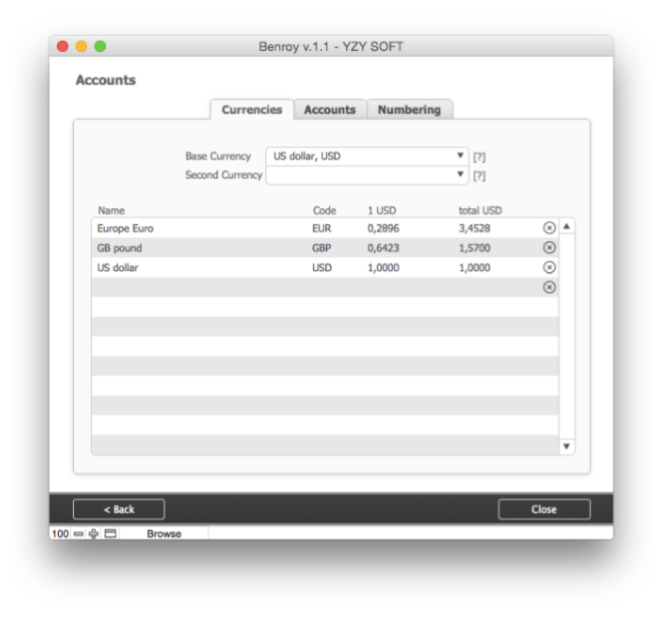
Task: Click the delete icon on empty row
Action: coord(549,287)
